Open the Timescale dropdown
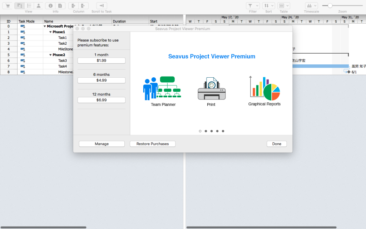The width and height of the screenshot is (366, 229). pos(311,6)
